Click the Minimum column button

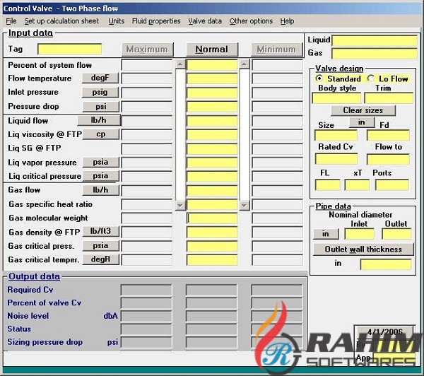point(276,49)
